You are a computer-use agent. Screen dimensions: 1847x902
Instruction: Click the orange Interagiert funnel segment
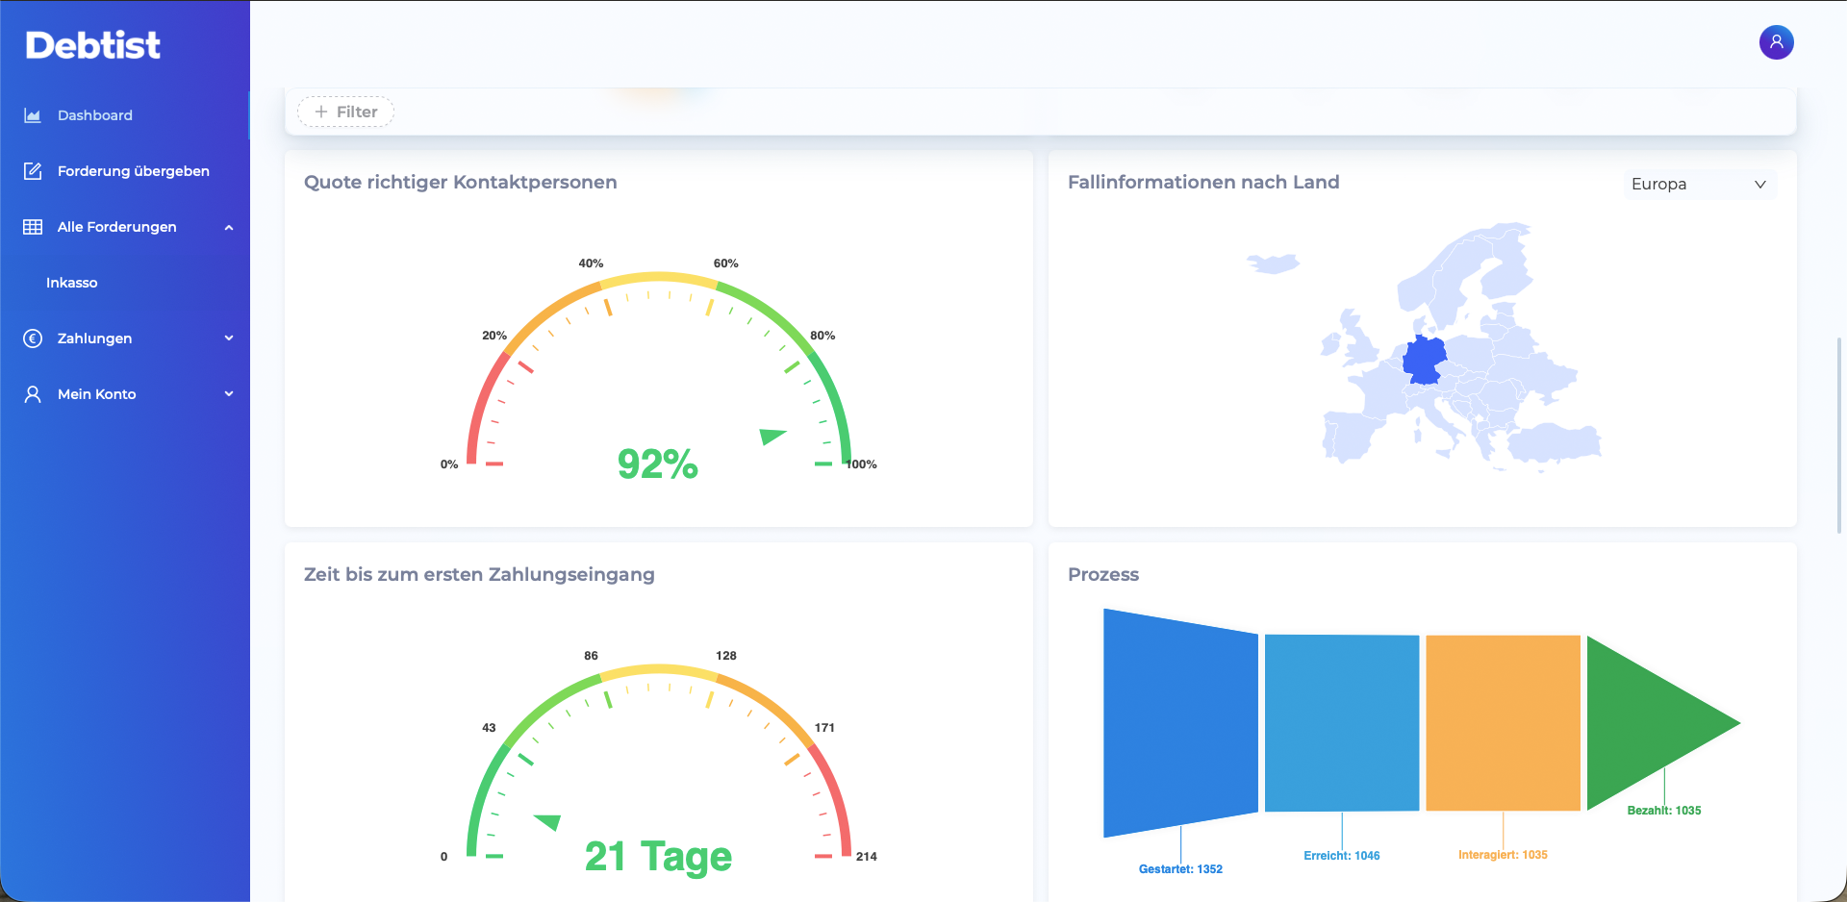tap(1503, 722)
